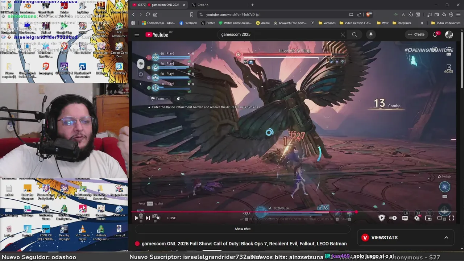
Task: Reload the current page
Action: [148, 14]
